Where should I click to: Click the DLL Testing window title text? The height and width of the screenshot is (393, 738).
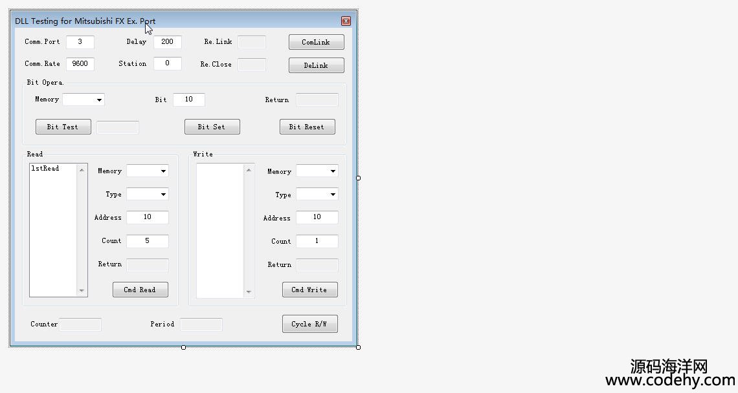pos(85,21)
